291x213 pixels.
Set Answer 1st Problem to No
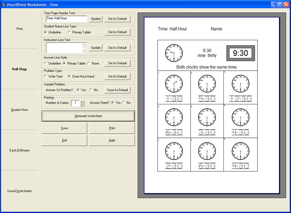tap(91, 90)
